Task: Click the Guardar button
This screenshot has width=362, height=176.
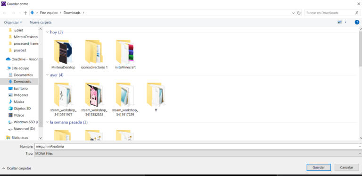Action: 319,168
